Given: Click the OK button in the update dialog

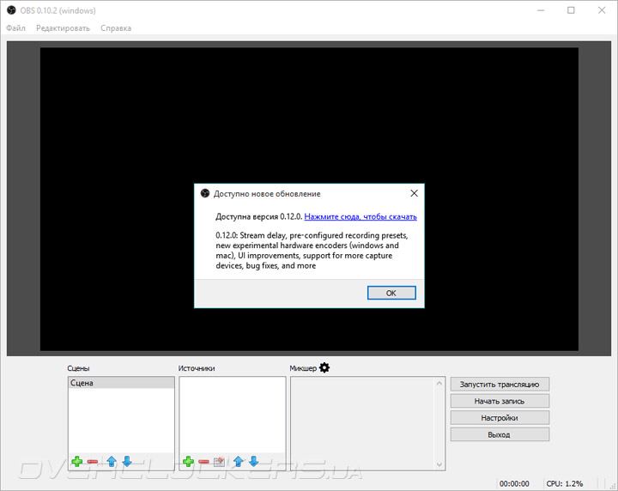Looking at the screenshot, I should tap(391, 293).
